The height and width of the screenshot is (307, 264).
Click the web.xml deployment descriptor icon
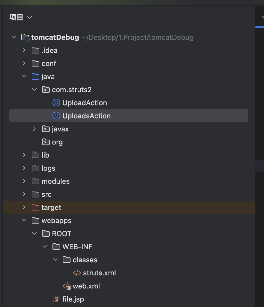pyautogui.click(x=66, y=286)
